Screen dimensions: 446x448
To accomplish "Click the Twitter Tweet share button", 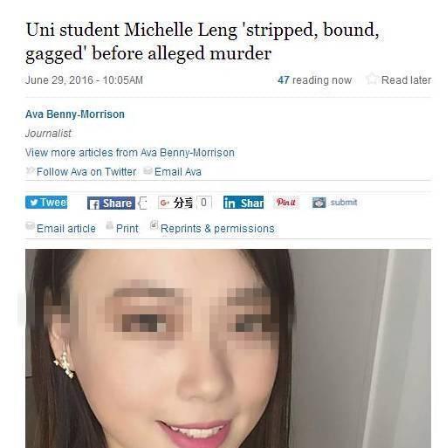I will coord(46,203).
